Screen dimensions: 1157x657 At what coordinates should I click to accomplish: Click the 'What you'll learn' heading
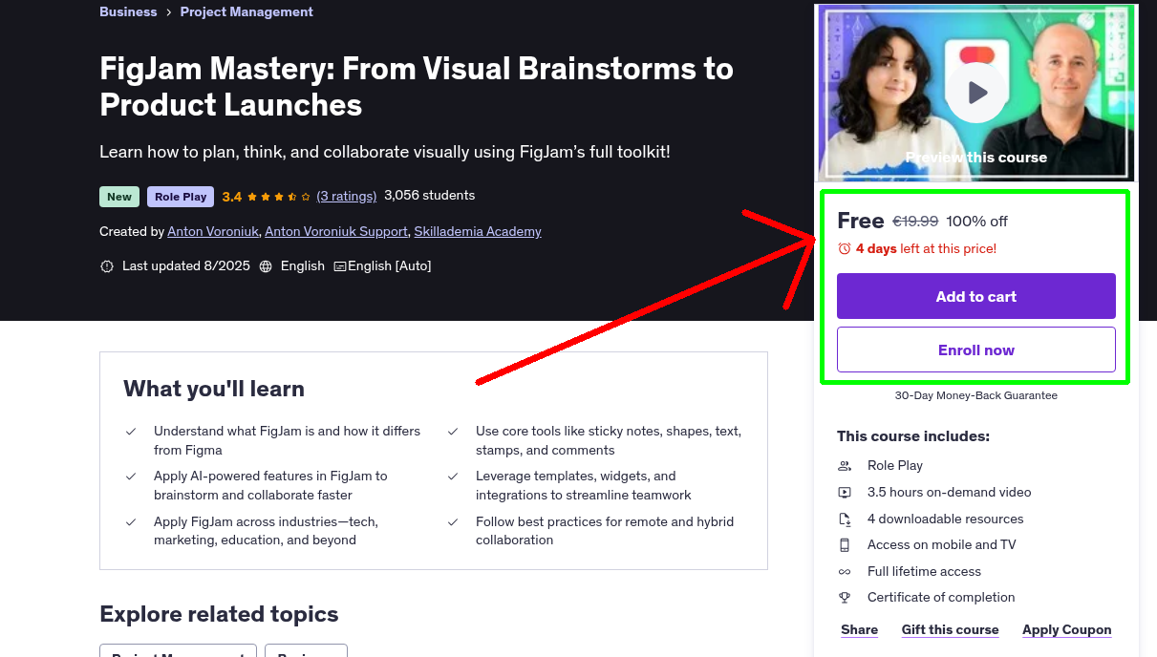click(214, 389)
